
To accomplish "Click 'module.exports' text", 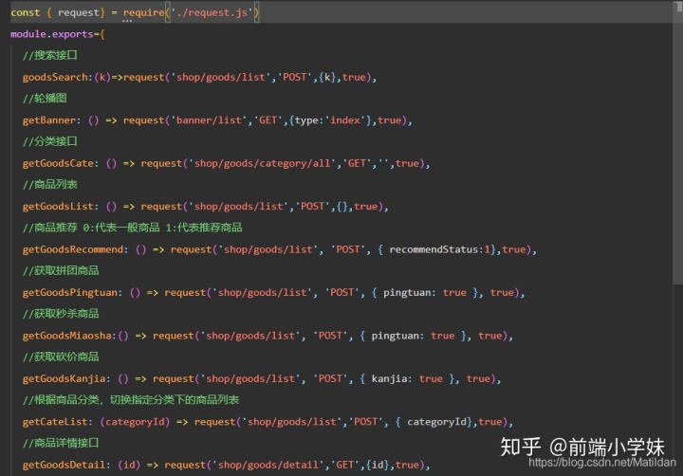I will point(52,34).
